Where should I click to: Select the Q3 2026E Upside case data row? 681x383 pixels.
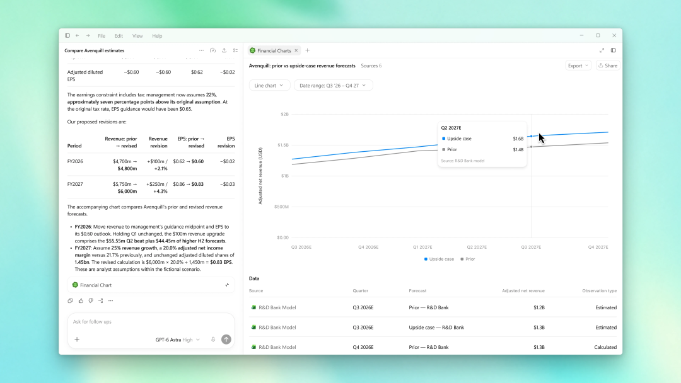[x=433, y=328]
